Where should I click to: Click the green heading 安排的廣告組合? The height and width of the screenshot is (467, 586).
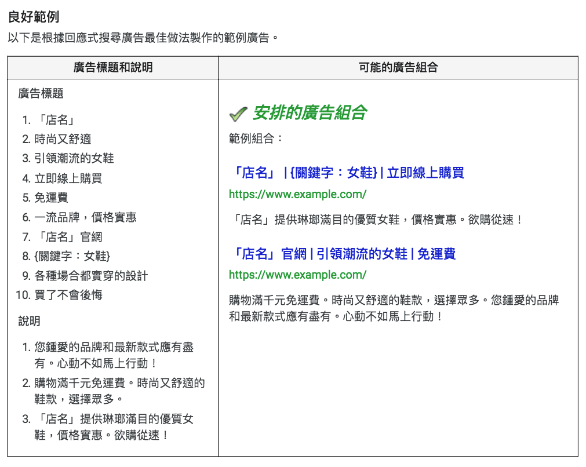click(x=310, y=113)
